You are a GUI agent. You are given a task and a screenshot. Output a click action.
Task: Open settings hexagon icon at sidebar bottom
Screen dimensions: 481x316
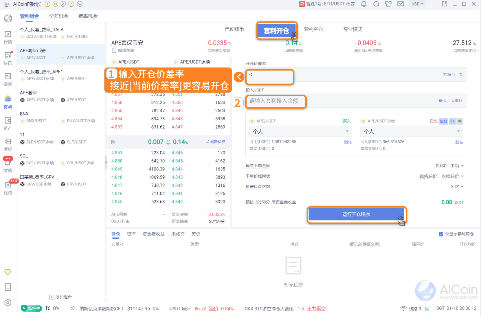pyautogui.click(x=8, y=303)
